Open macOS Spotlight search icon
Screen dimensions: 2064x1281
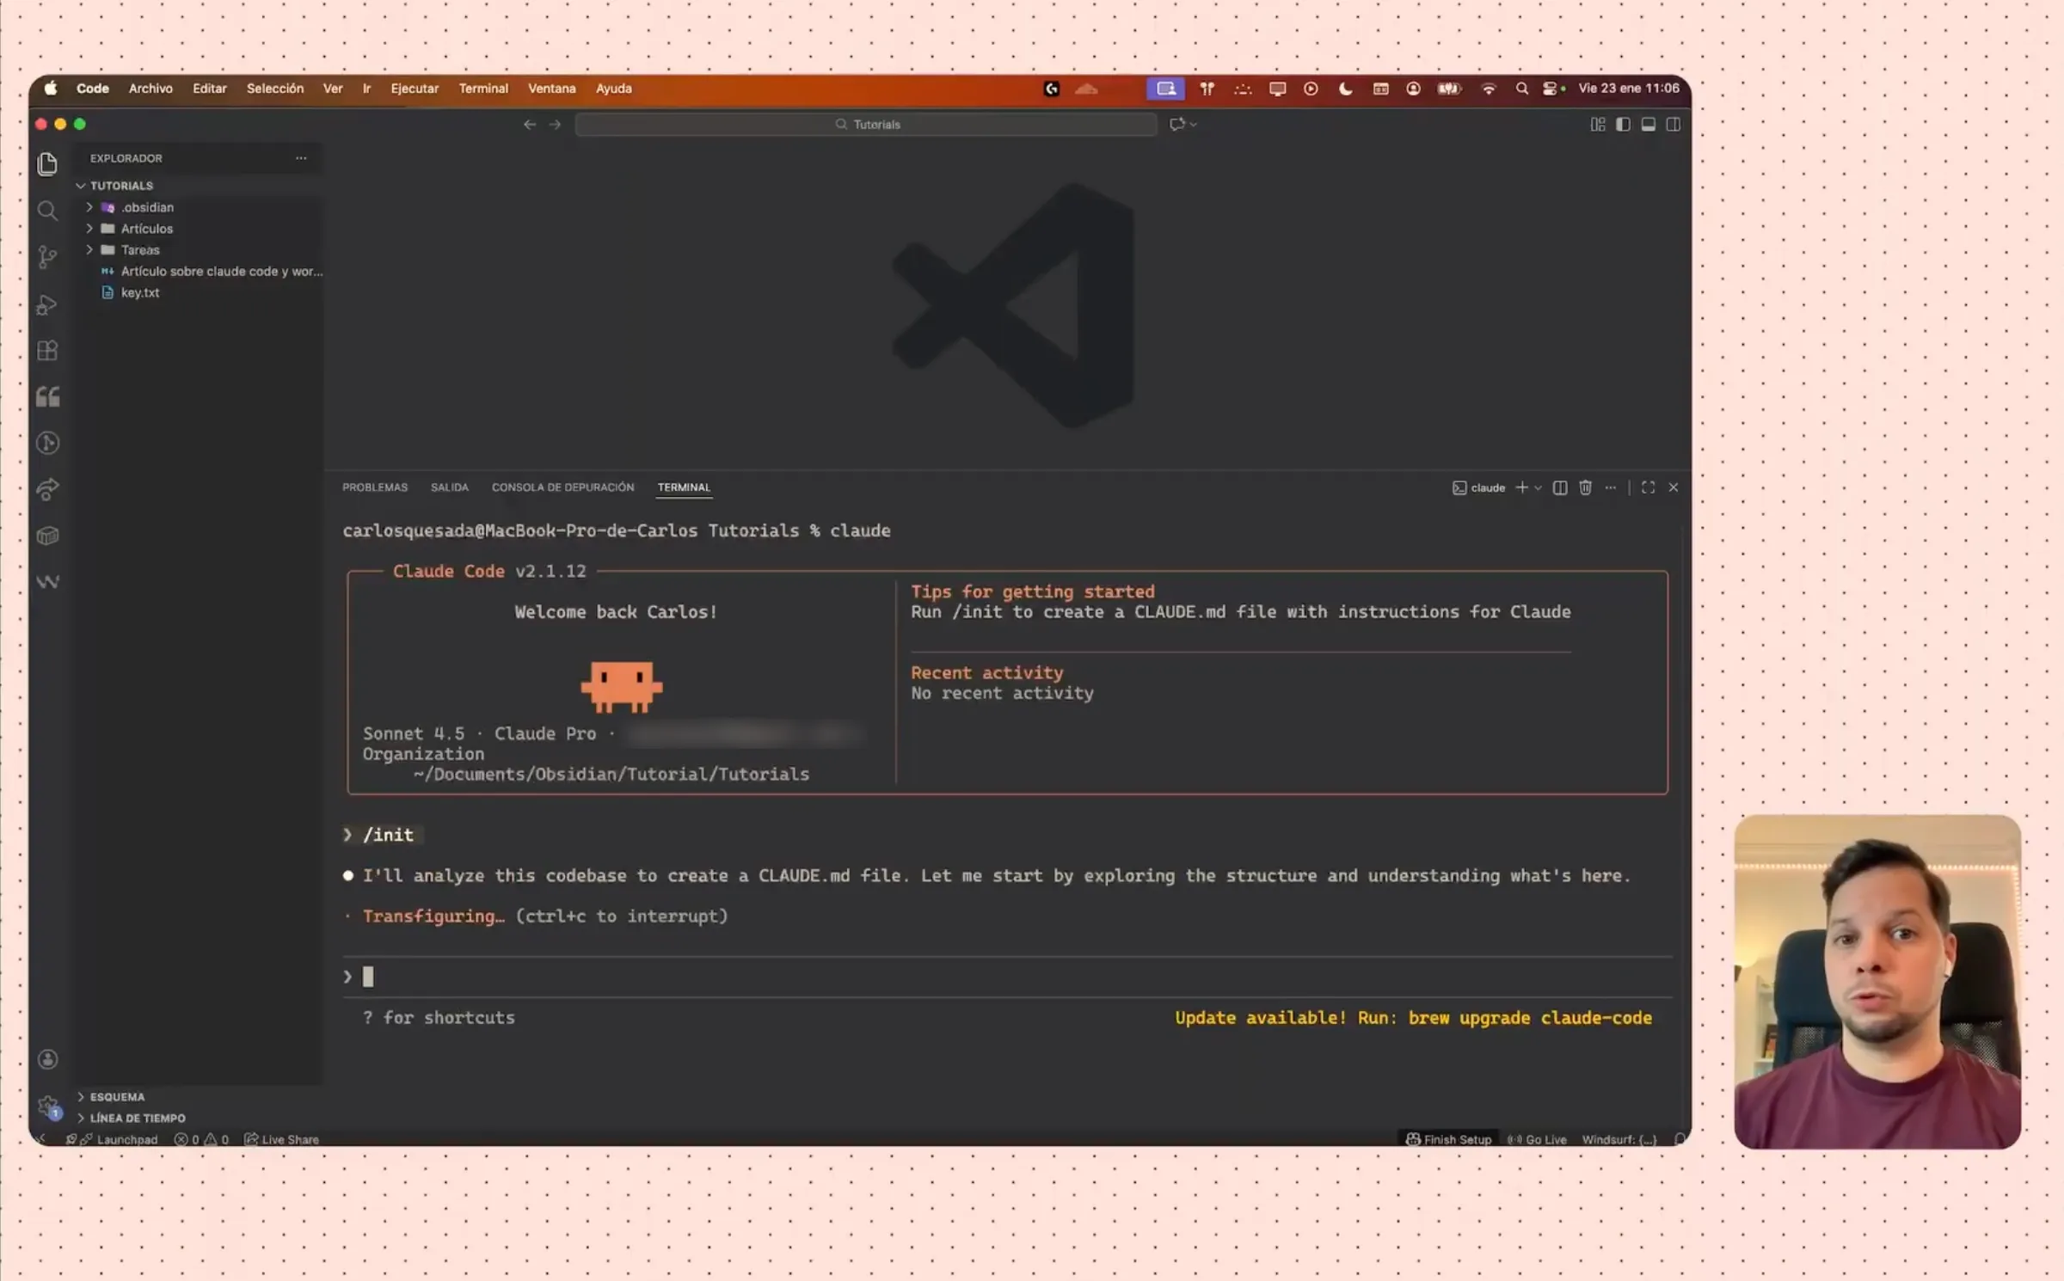pos(1521,89)
